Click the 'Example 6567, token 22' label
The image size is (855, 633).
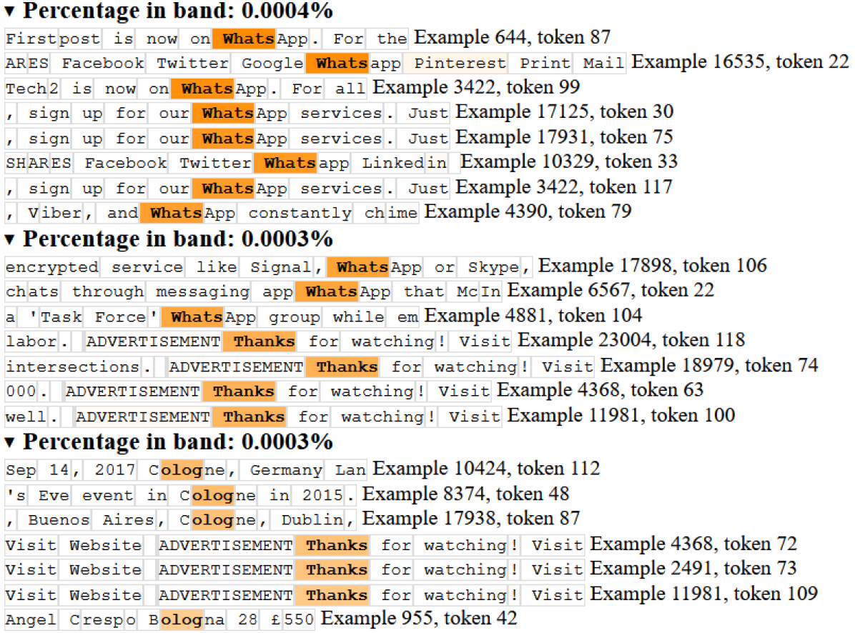click(611, 290)
